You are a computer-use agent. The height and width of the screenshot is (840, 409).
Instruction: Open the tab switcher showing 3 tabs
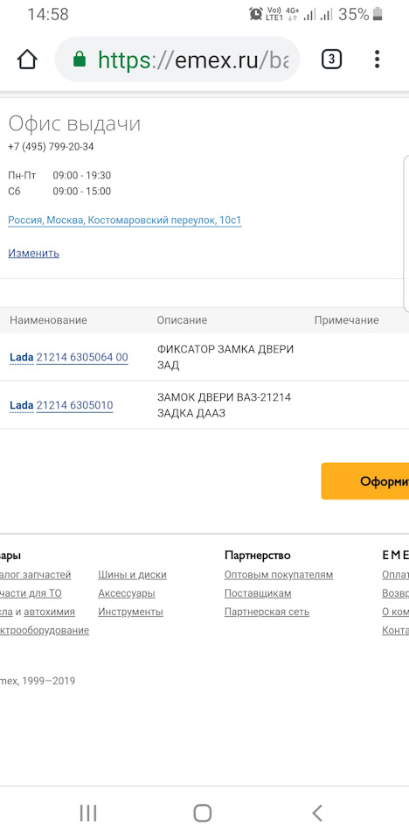tap(331, 59)
